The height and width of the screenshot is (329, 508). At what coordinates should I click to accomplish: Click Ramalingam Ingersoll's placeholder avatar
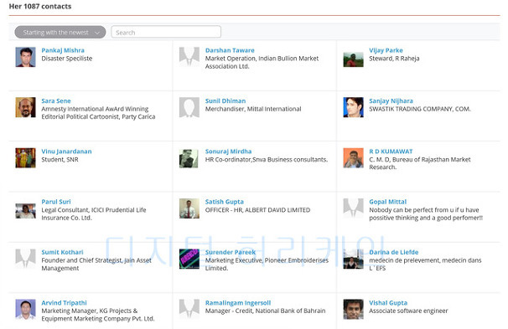tap(189, 309)
